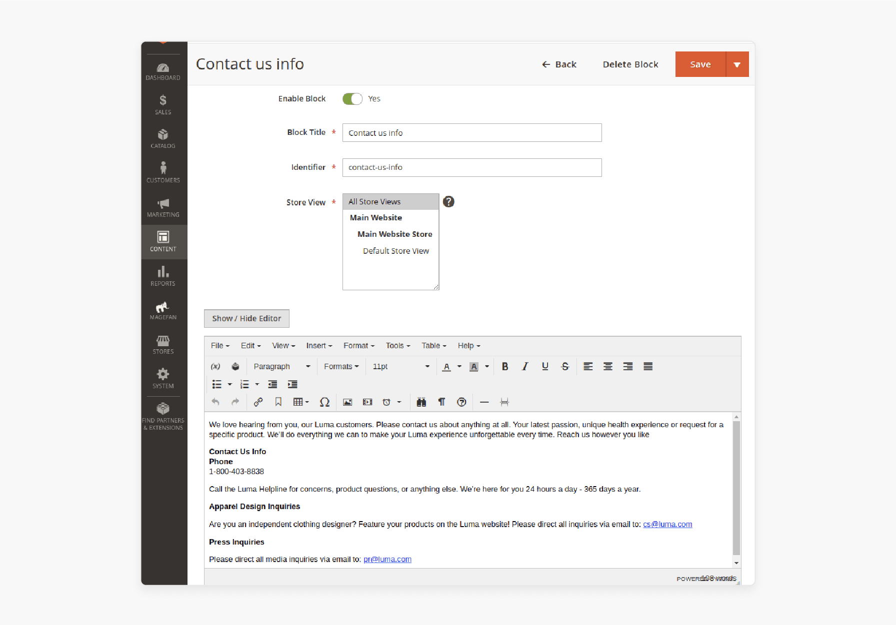Open the Stores sidebar menu
896x625 pixels.
point(163,345)
